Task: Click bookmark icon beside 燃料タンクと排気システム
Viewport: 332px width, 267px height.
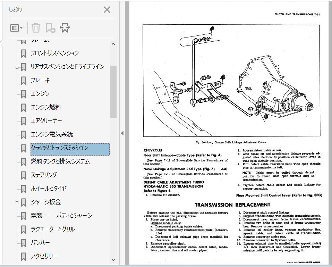Action: coord(24,162)
